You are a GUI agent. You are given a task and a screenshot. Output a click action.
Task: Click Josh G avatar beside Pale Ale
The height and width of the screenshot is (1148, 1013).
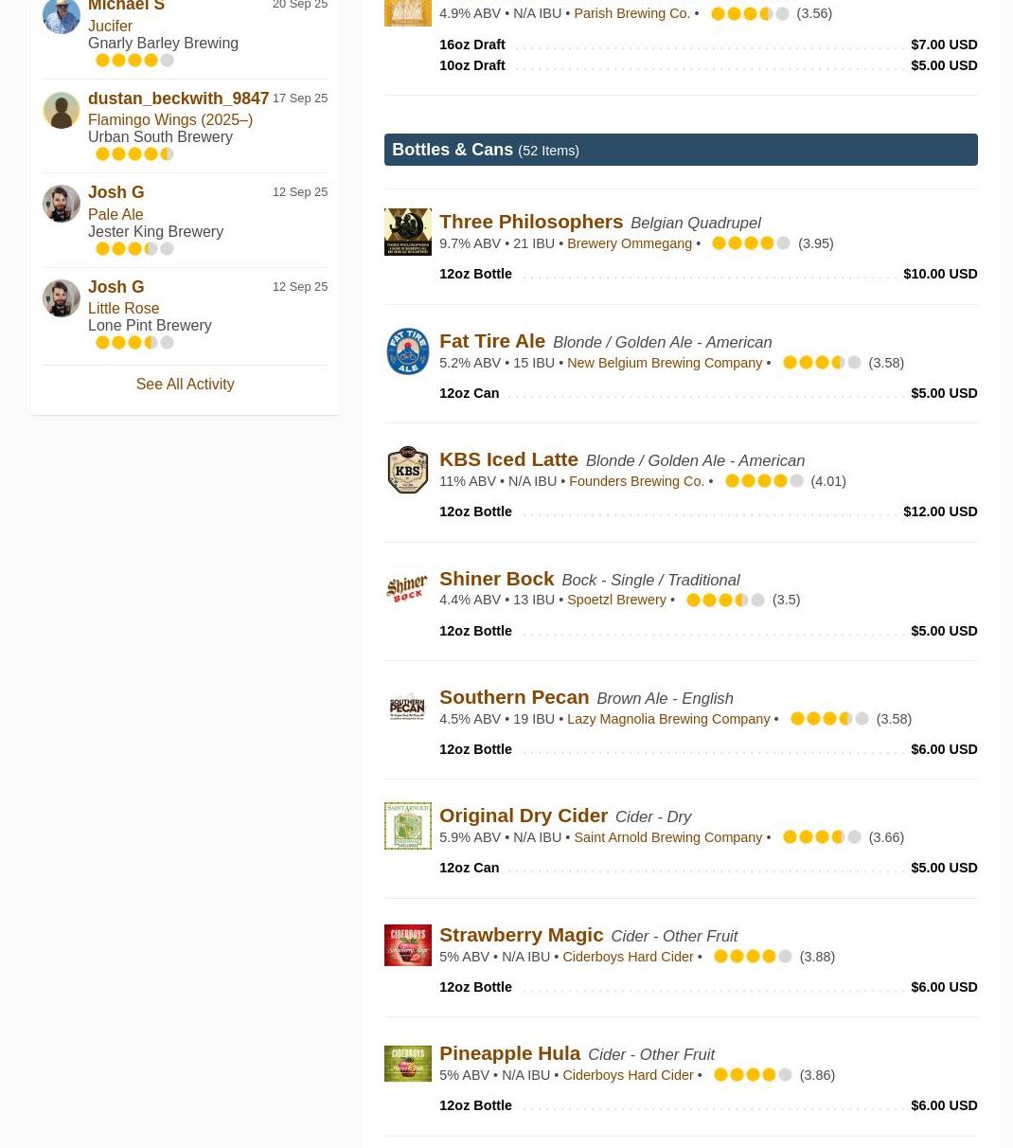62,204
